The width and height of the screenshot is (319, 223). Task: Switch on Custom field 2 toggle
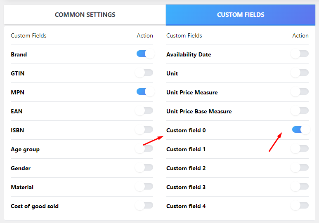[x=300, y=168]
